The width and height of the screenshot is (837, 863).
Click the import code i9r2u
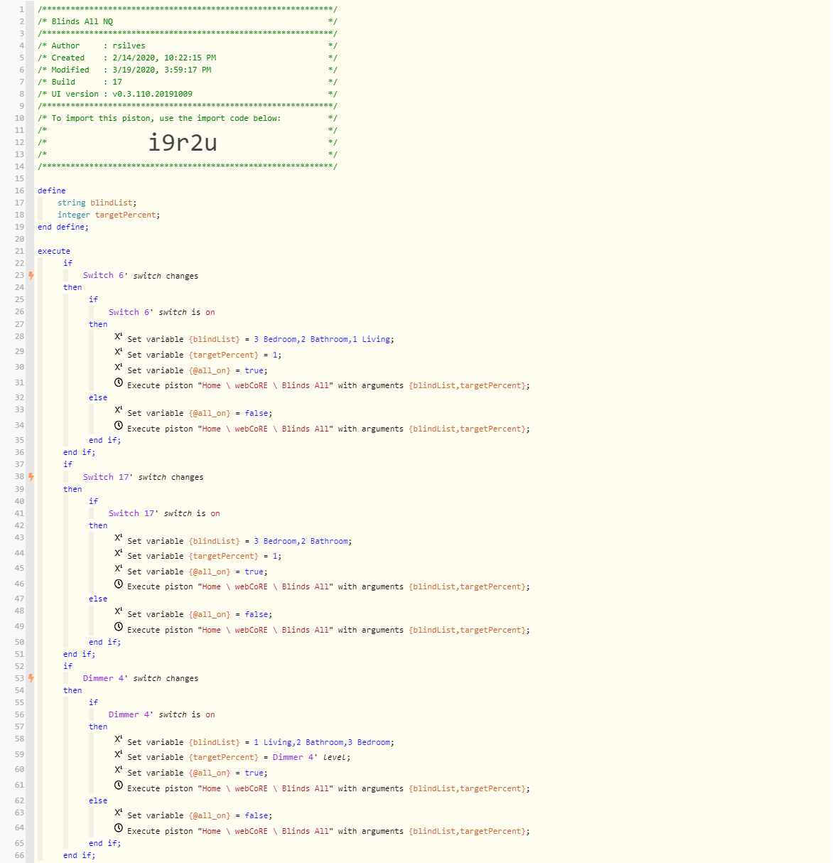pyautogui.click(x=183, y=143)
